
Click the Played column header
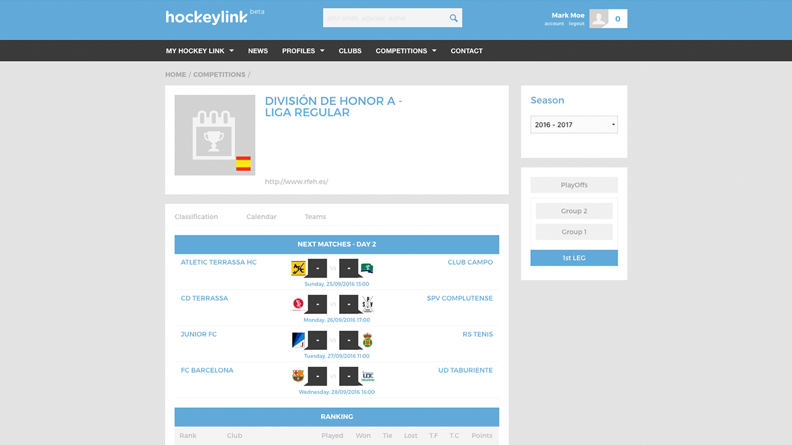coord(332,436)
